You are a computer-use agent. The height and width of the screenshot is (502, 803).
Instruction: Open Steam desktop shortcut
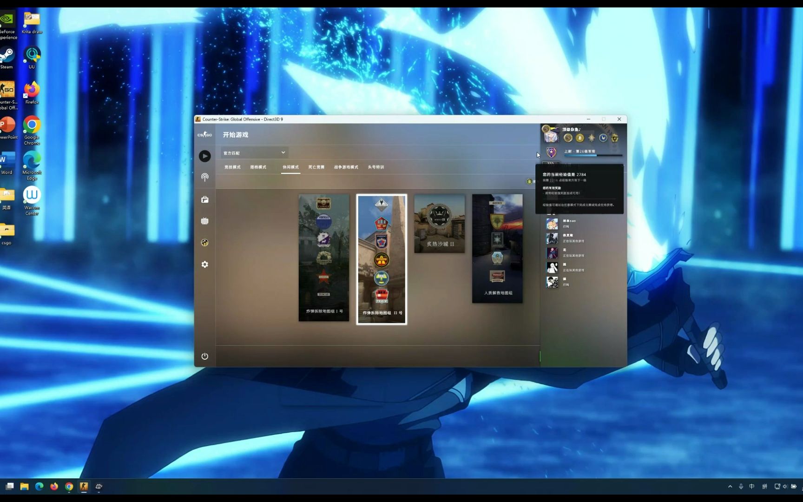pyautogui.click(x=7, y=58)
